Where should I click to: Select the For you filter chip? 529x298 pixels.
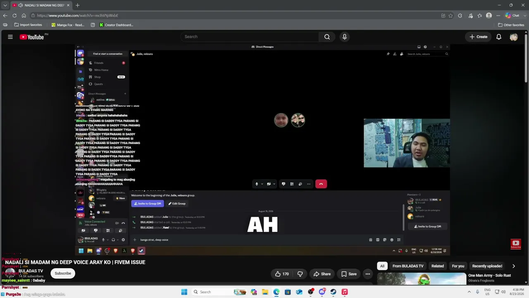click(458, 266)
